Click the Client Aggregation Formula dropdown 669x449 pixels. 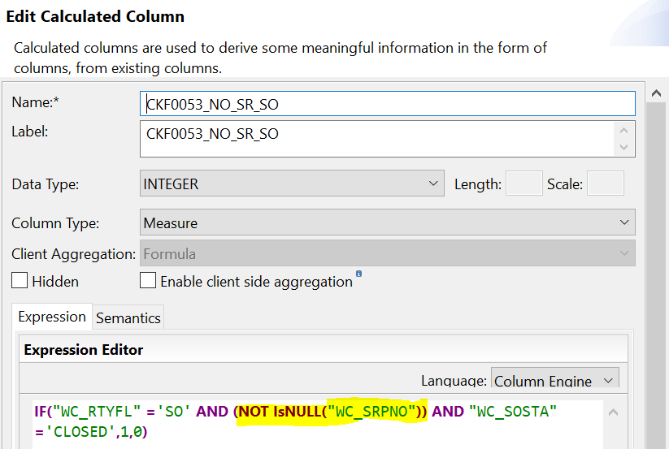387,253
